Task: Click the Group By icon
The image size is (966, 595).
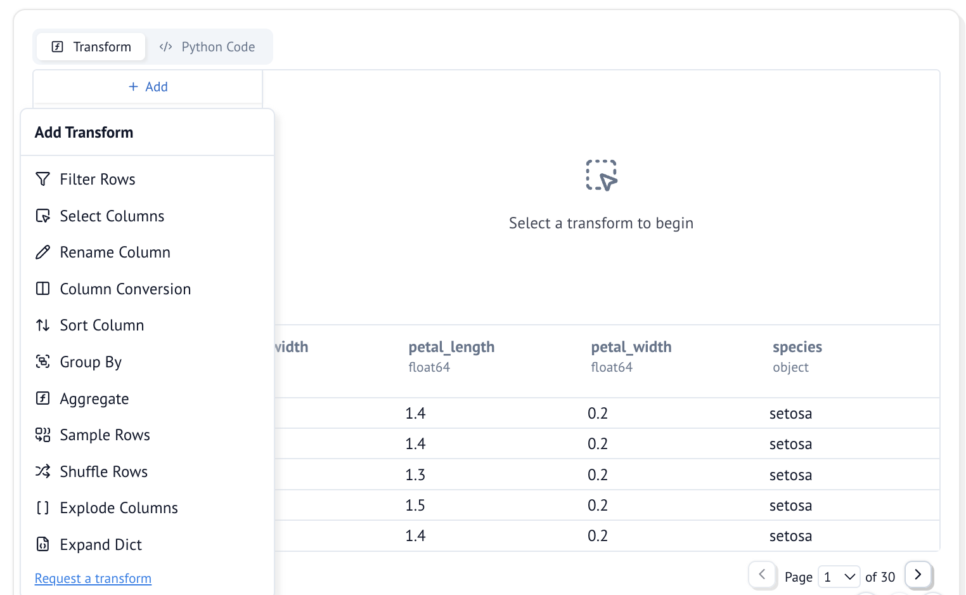Action: click(42, 362)
